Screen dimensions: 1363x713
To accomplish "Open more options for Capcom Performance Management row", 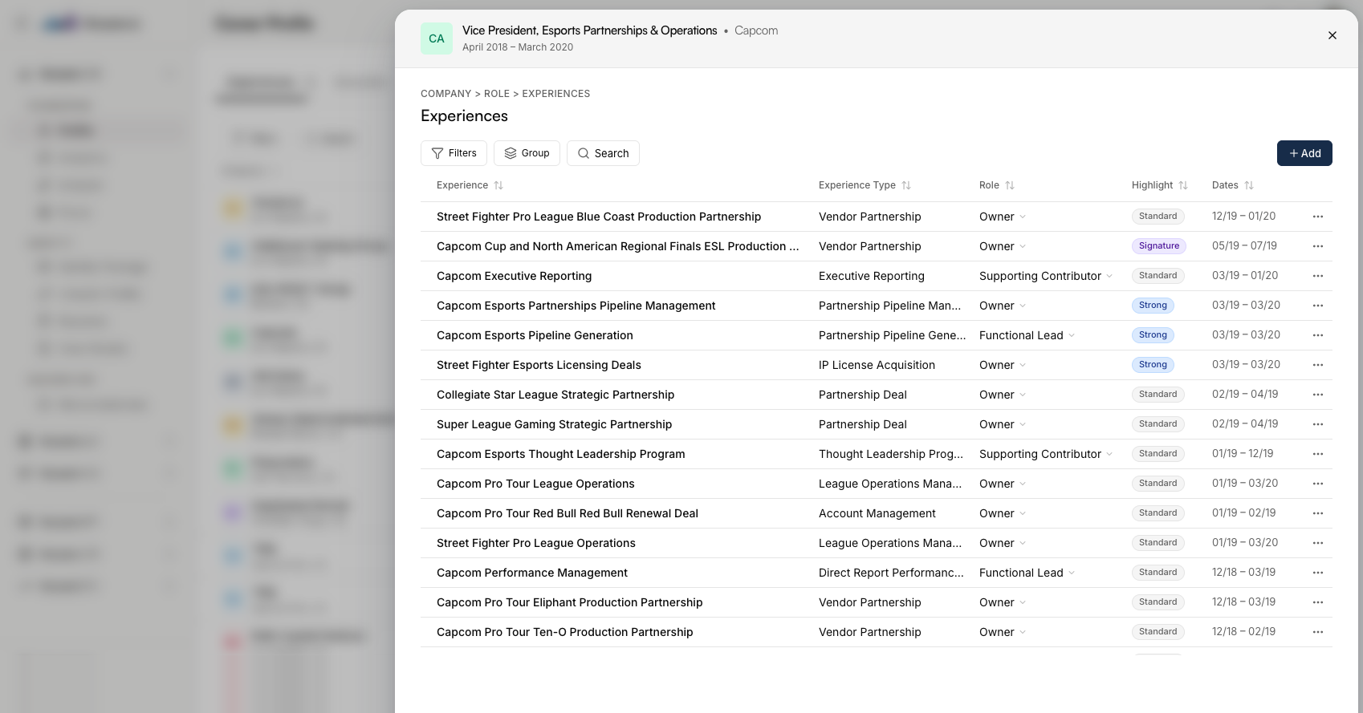I will click(x=1318, y=573).
